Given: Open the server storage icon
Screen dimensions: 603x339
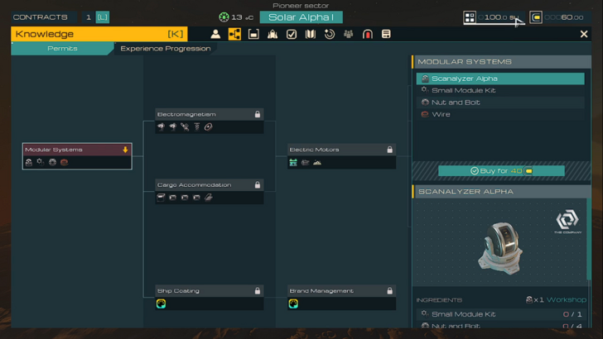Looking at the screenshot, I should pos(386,34).
